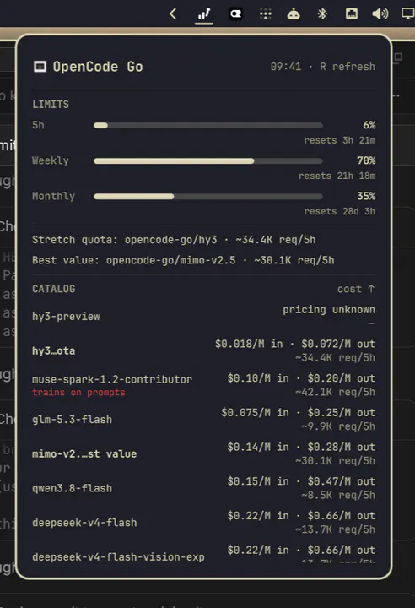This screenshot has height=608, width=415.
Task: Click the LIMITS section header
Action: tap(51, 105)
